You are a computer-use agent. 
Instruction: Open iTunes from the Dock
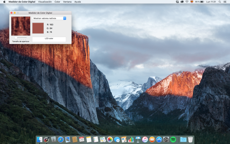point(145,139)
